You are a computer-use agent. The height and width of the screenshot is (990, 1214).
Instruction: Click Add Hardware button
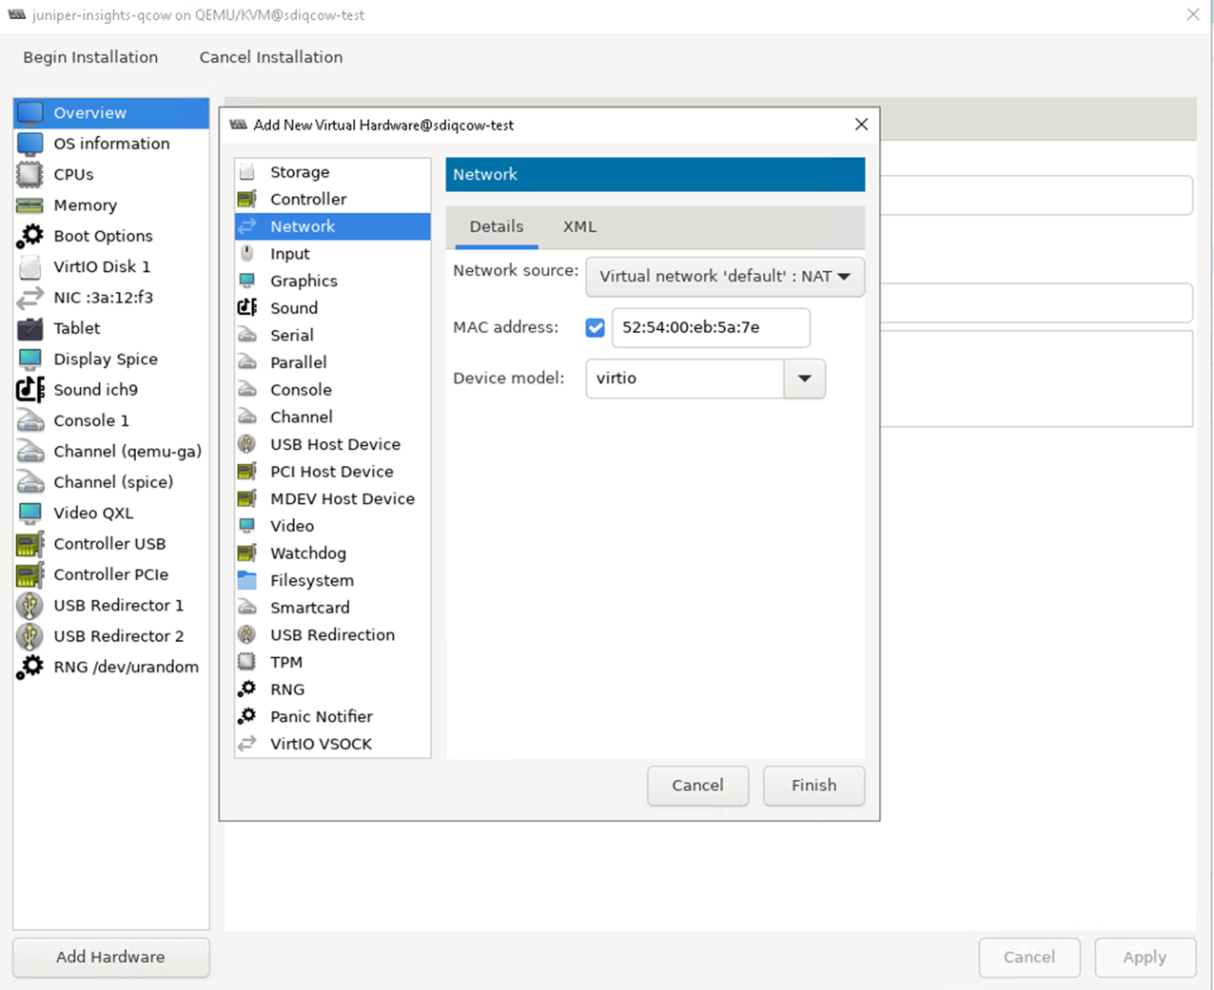pyautogui.click(x=110, y=957)
